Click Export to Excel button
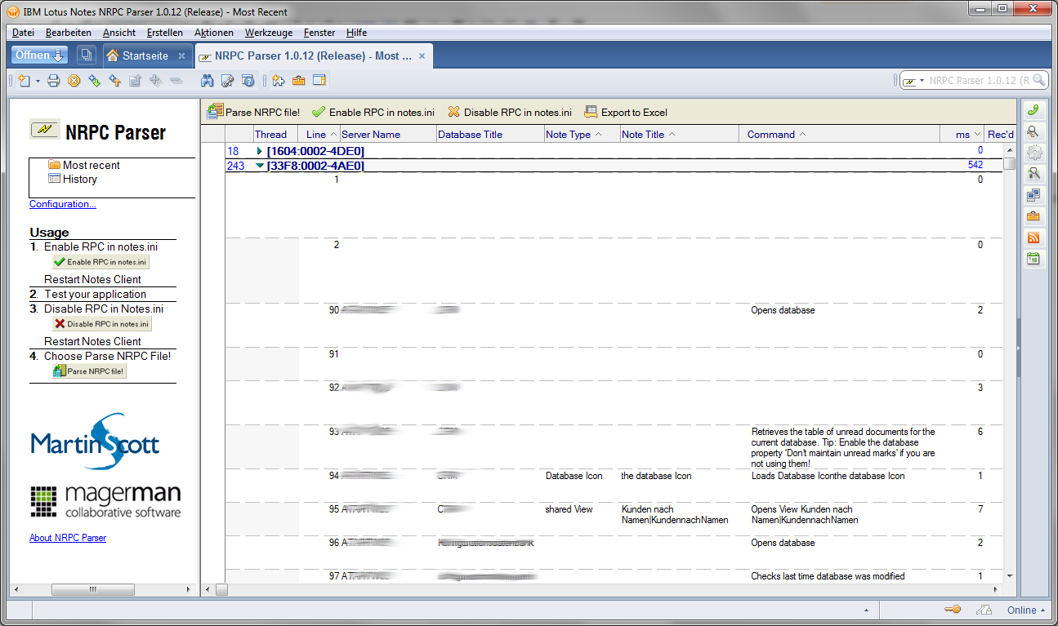 point(626,113)
